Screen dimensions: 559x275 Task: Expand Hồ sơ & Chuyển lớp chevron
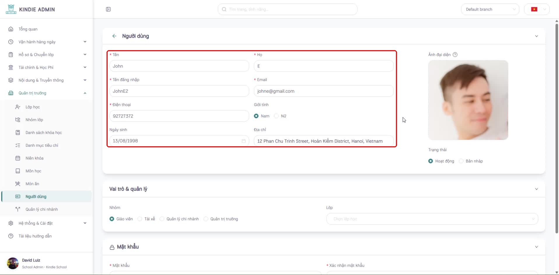coord(85,54)
